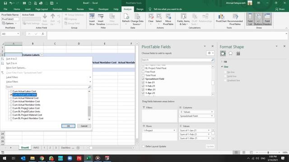Click the PivotTable Options button
This screenshot has width=289, height=162.
(9, 23)
